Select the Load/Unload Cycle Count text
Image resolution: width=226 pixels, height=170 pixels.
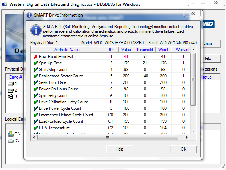[x=61, y=121]
